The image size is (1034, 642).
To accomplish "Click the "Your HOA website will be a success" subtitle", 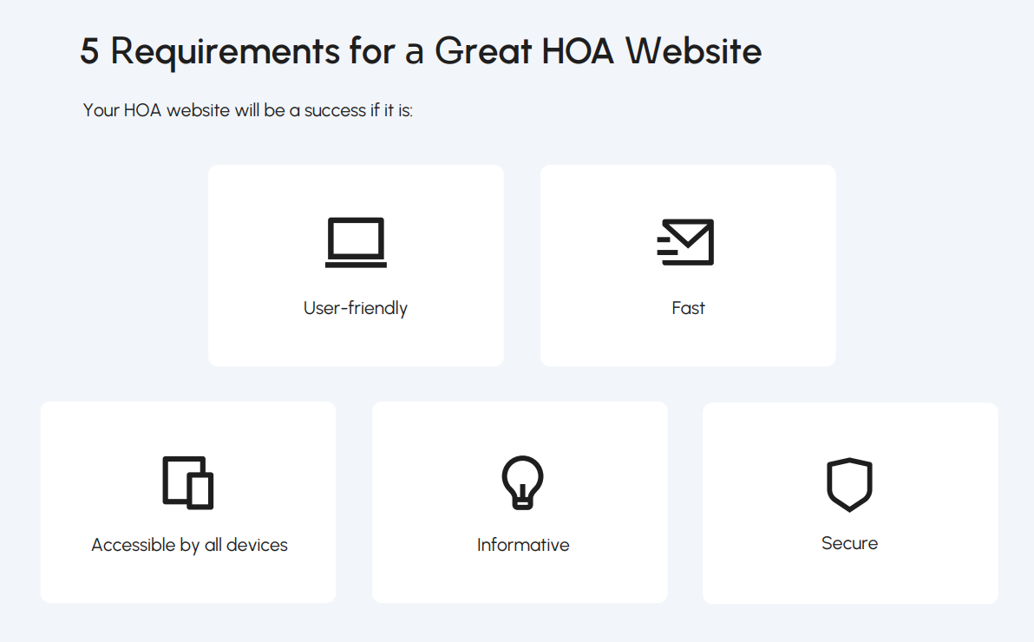I will (247, 110).
